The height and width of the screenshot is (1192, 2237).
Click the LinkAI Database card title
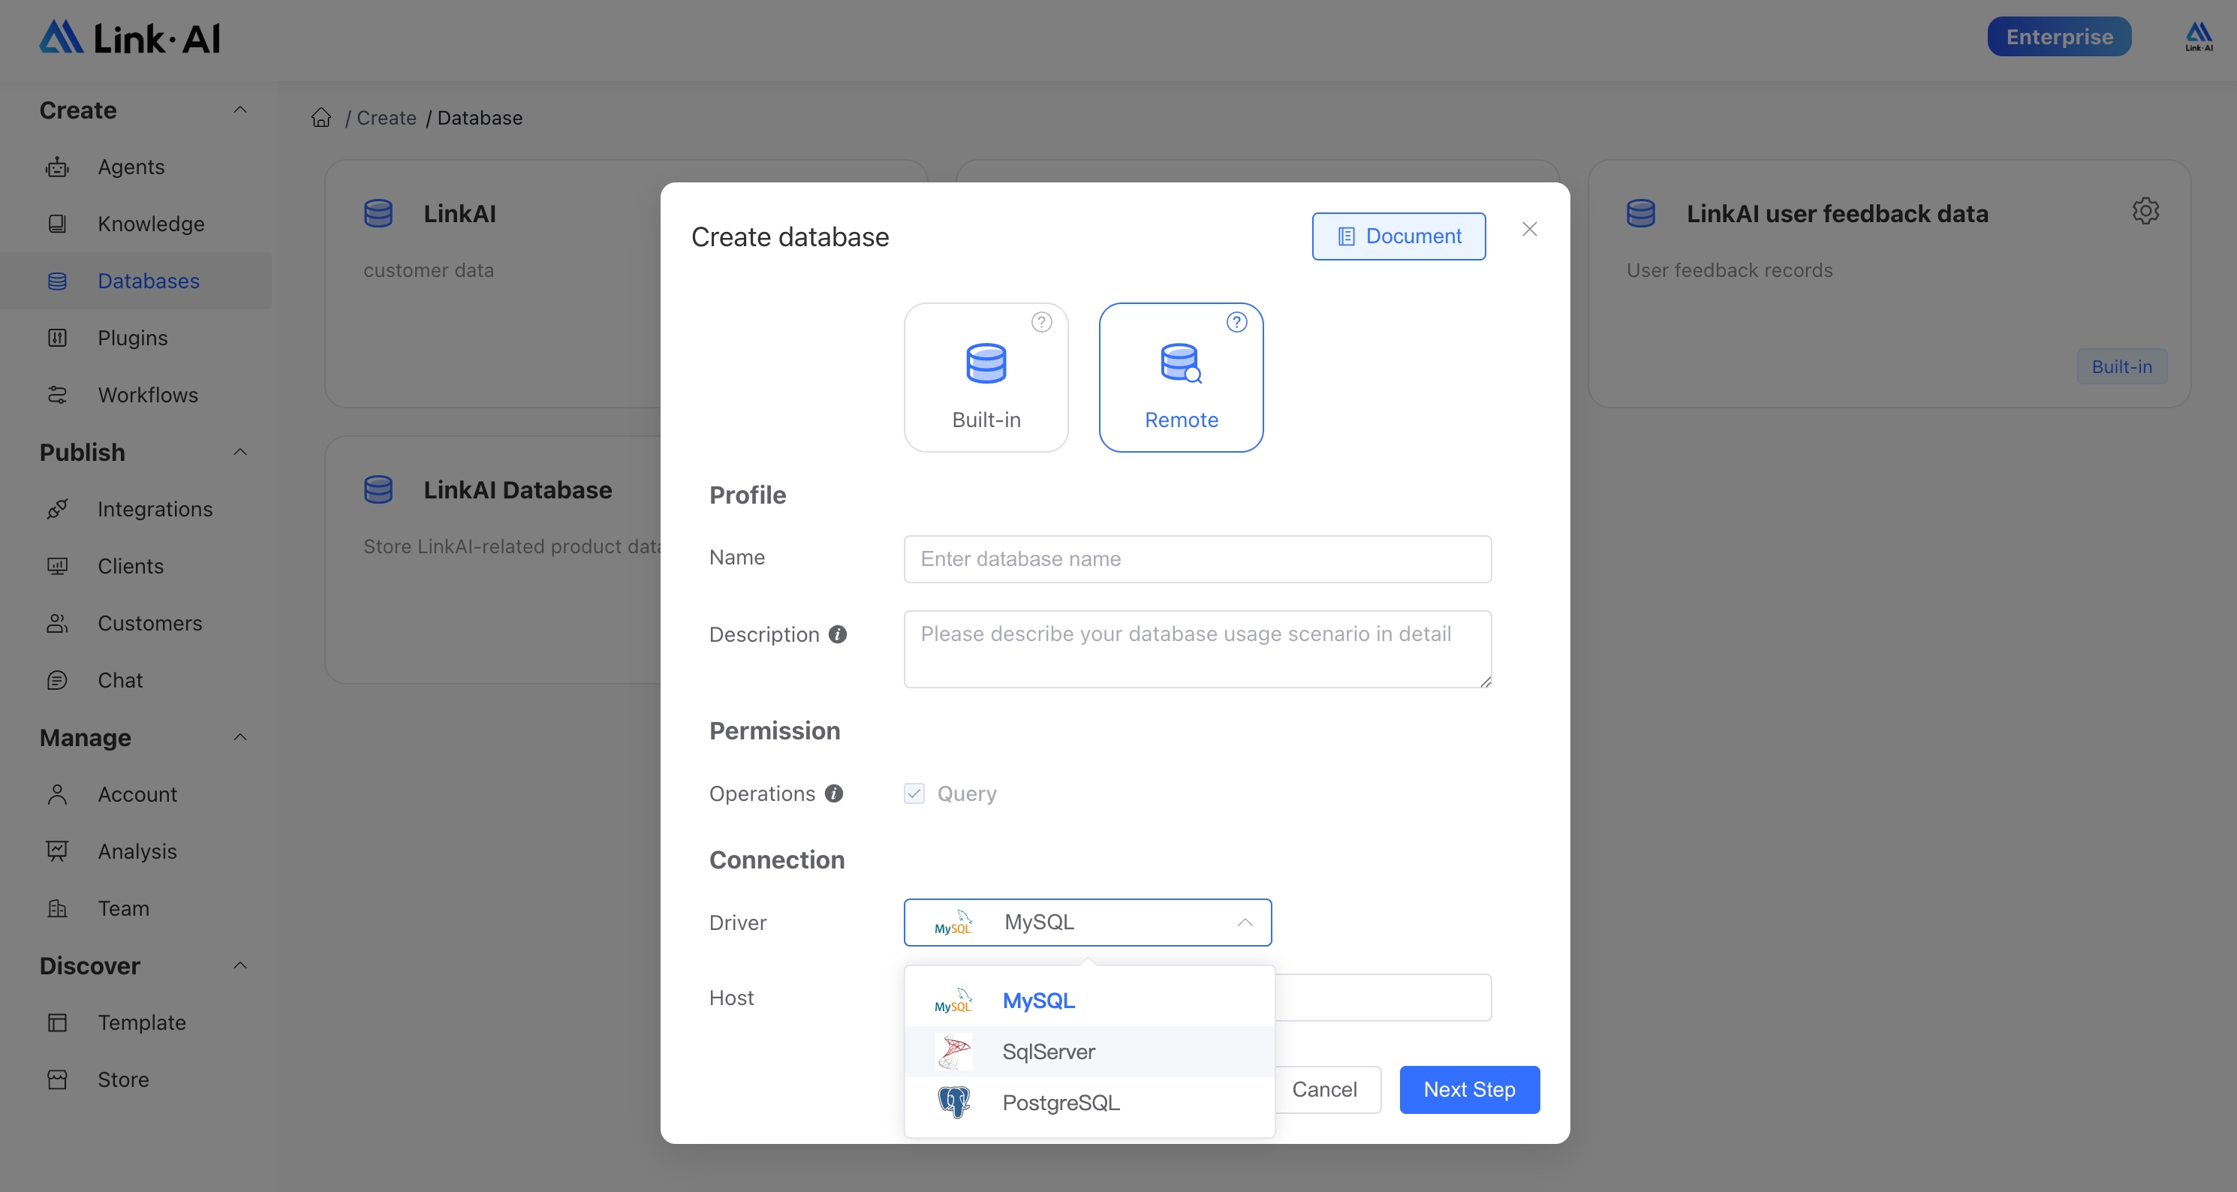[x=517, y=489]
